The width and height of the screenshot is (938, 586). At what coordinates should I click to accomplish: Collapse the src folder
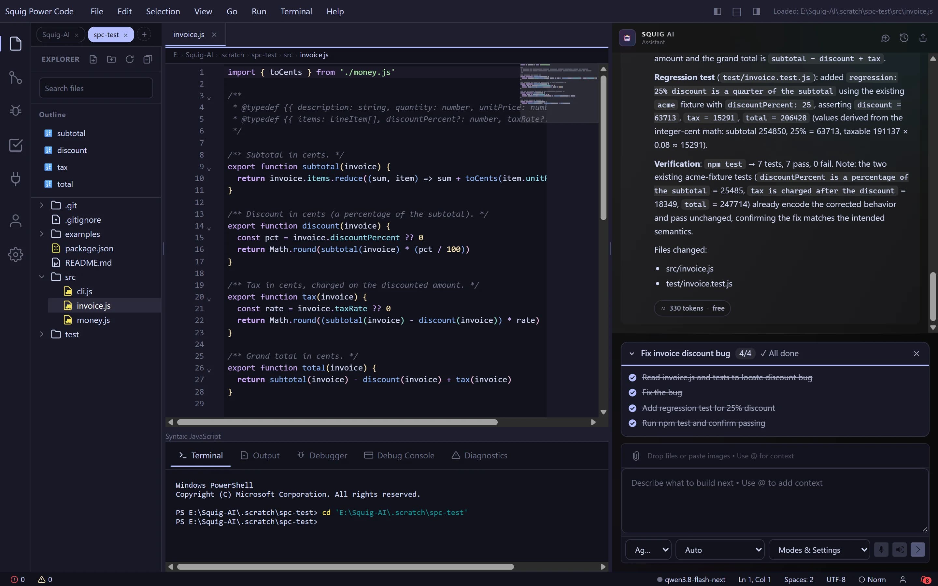pyautogui.click(x=41, y=277)
